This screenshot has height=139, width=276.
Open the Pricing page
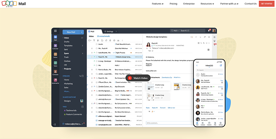click(x=173, y=4)
